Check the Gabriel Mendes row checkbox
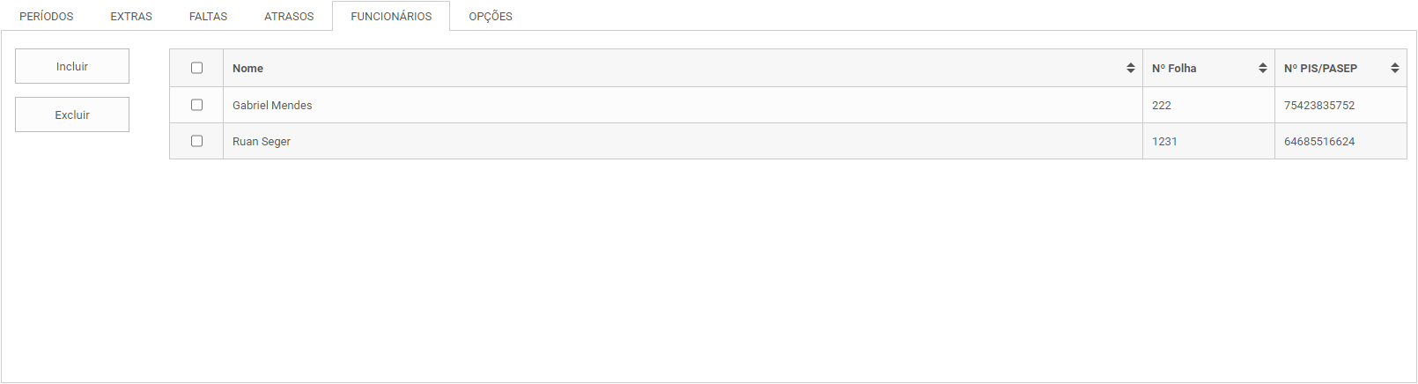 196,105
